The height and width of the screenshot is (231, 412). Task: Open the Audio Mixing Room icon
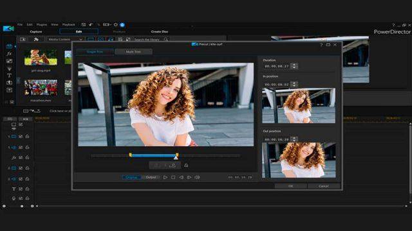9,90
